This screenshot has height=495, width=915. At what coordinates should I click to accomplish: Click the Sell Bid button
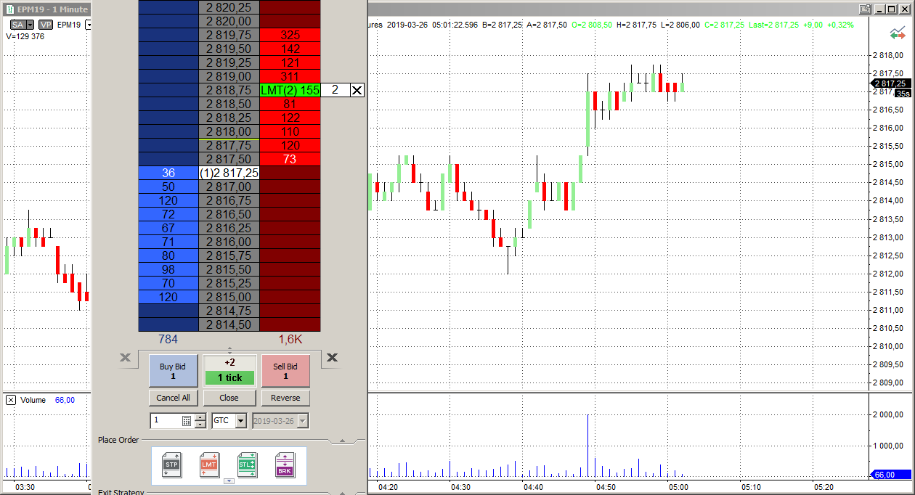(285, 371)
